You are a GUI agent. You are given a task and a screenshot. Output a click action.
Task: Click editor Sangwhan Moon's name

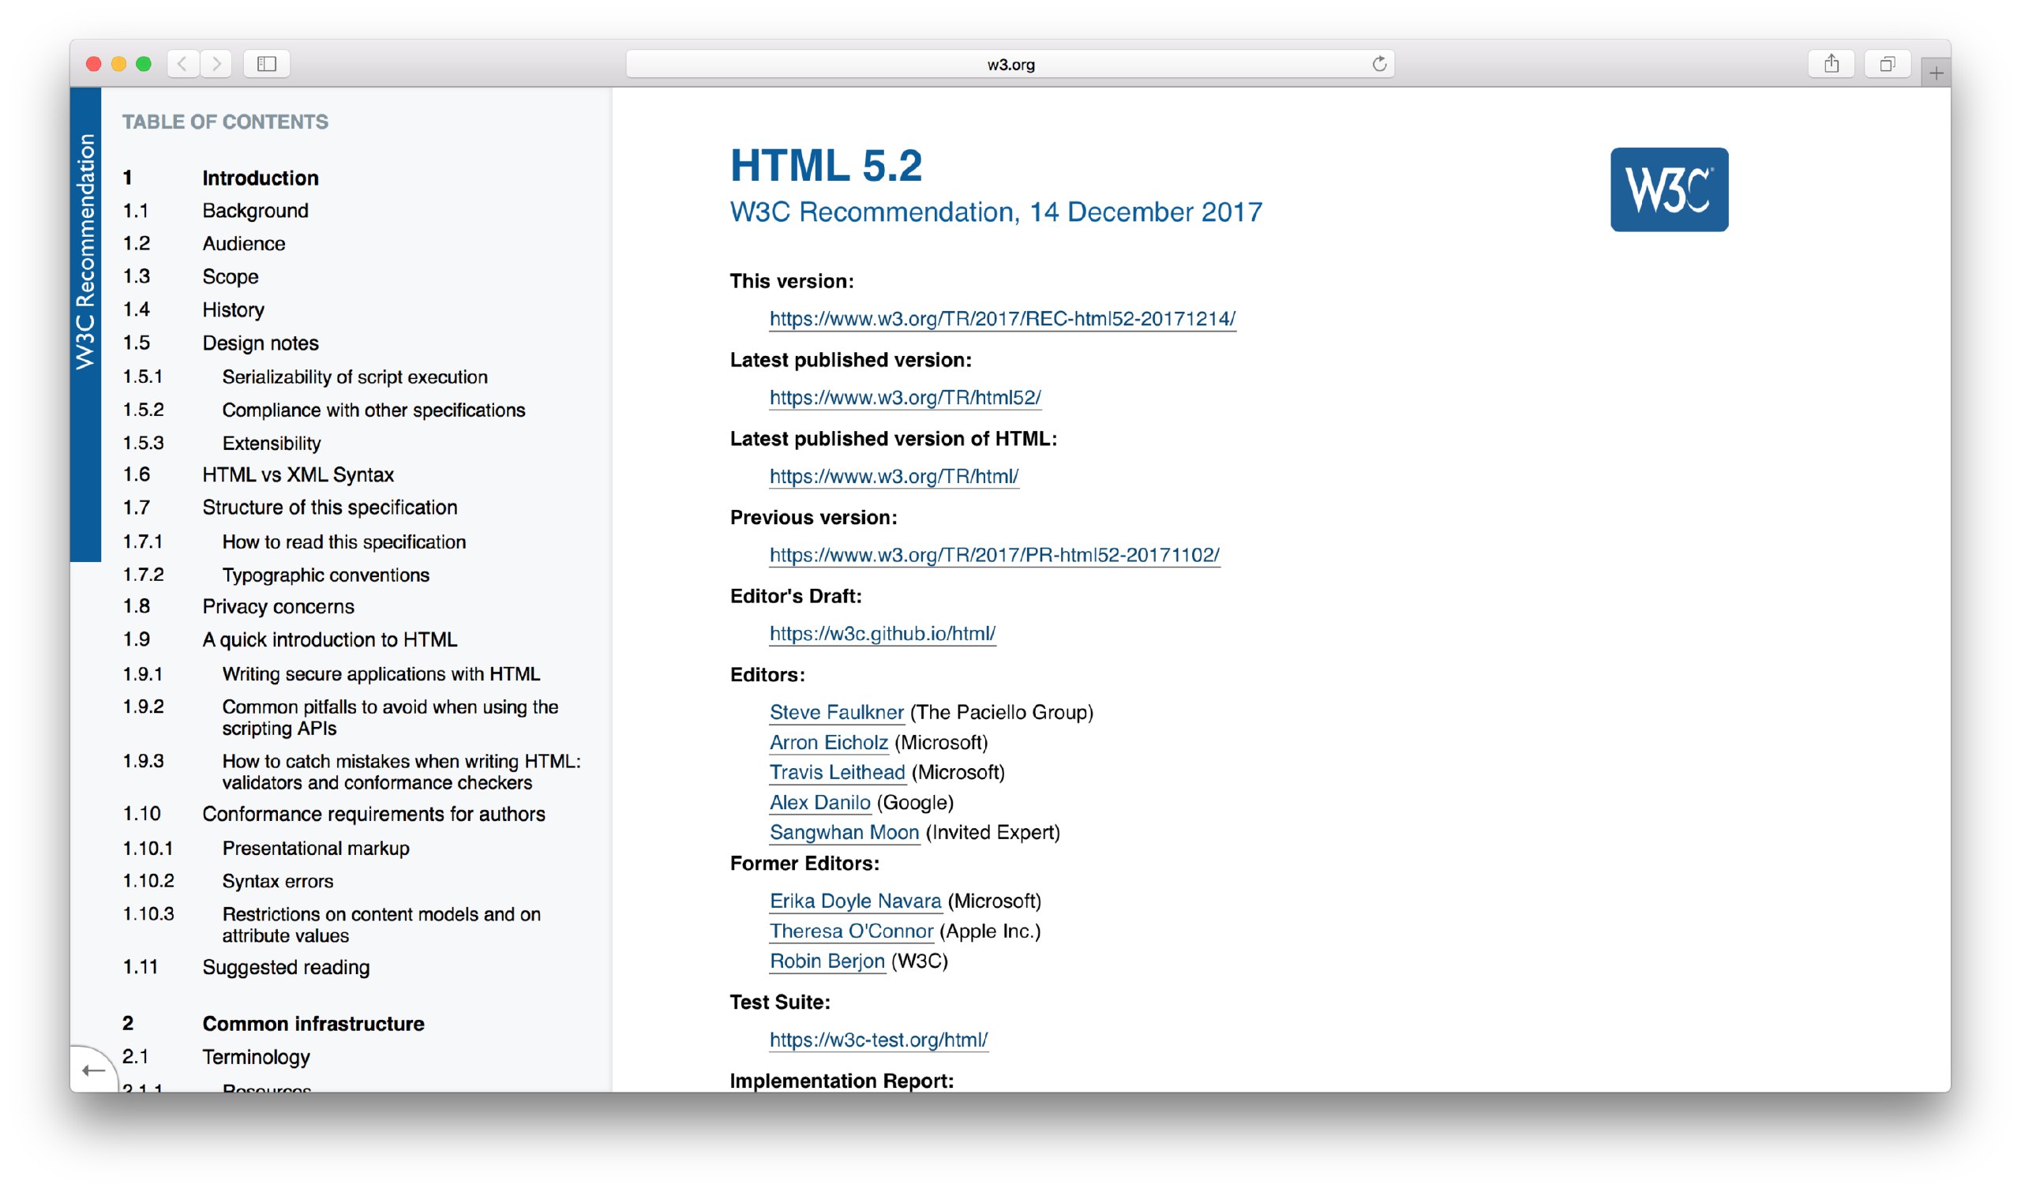point(844,833)
